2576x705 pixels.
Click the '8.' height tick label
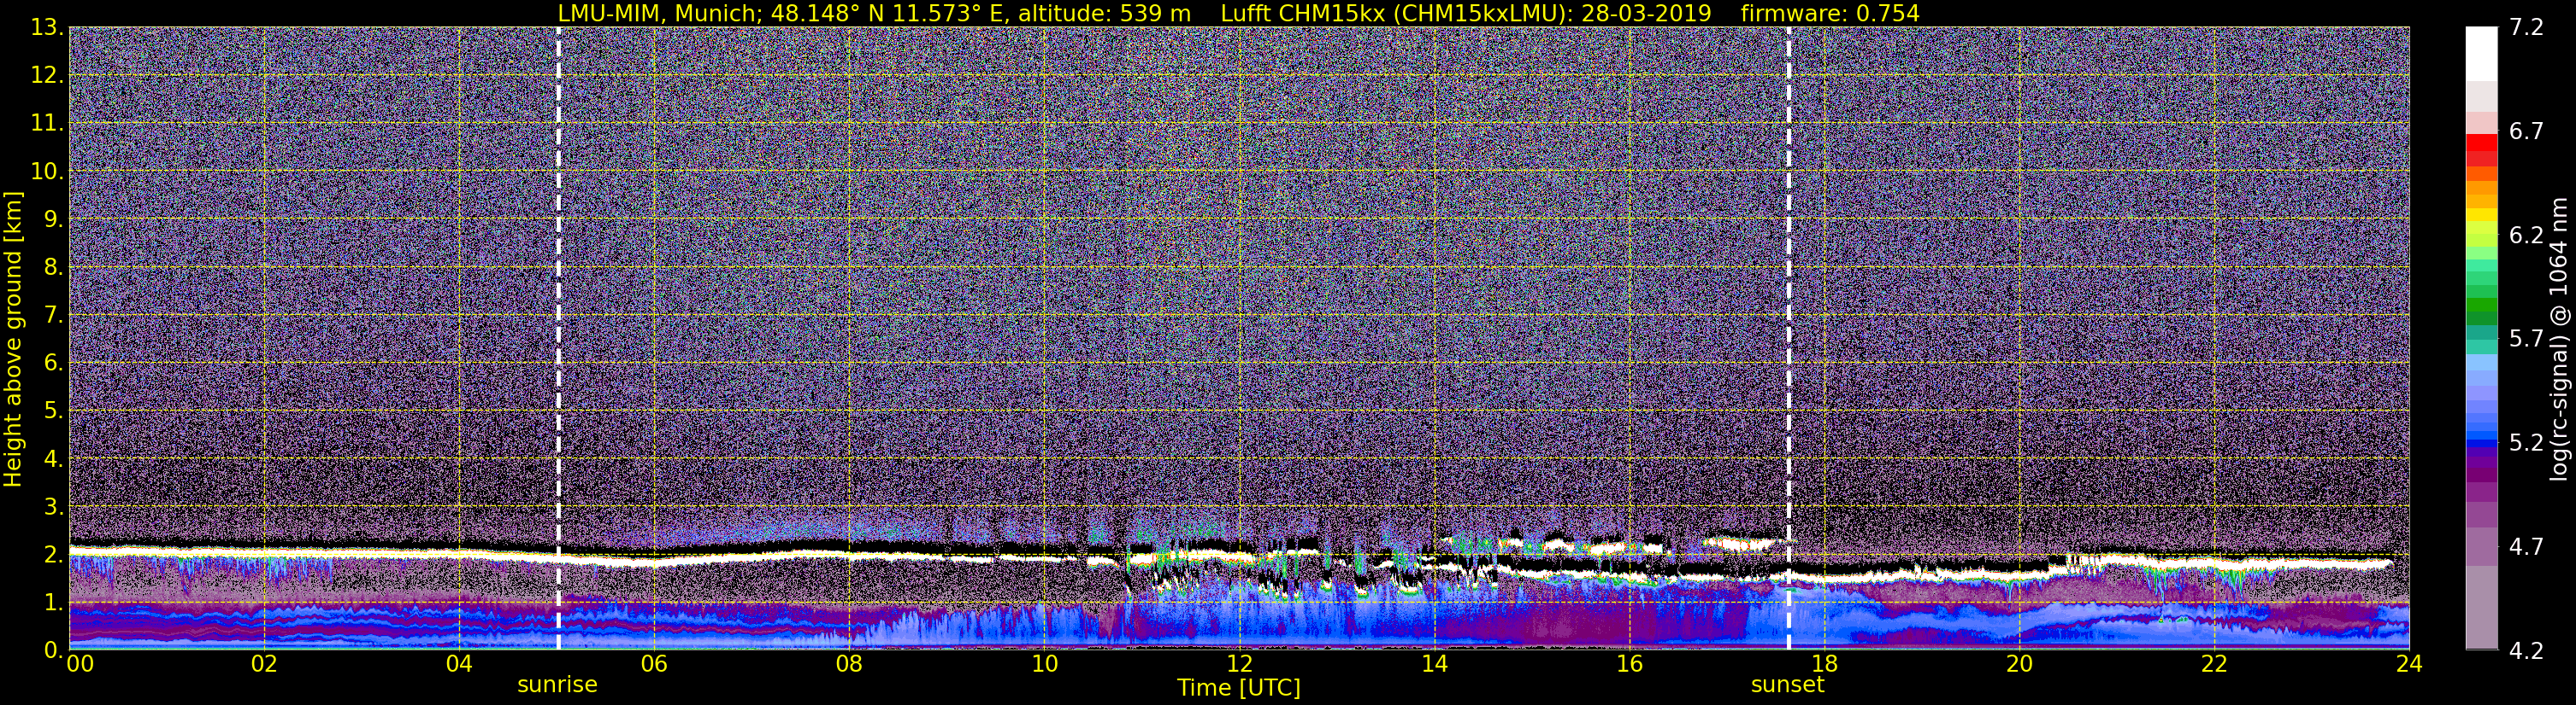point(53,268)
